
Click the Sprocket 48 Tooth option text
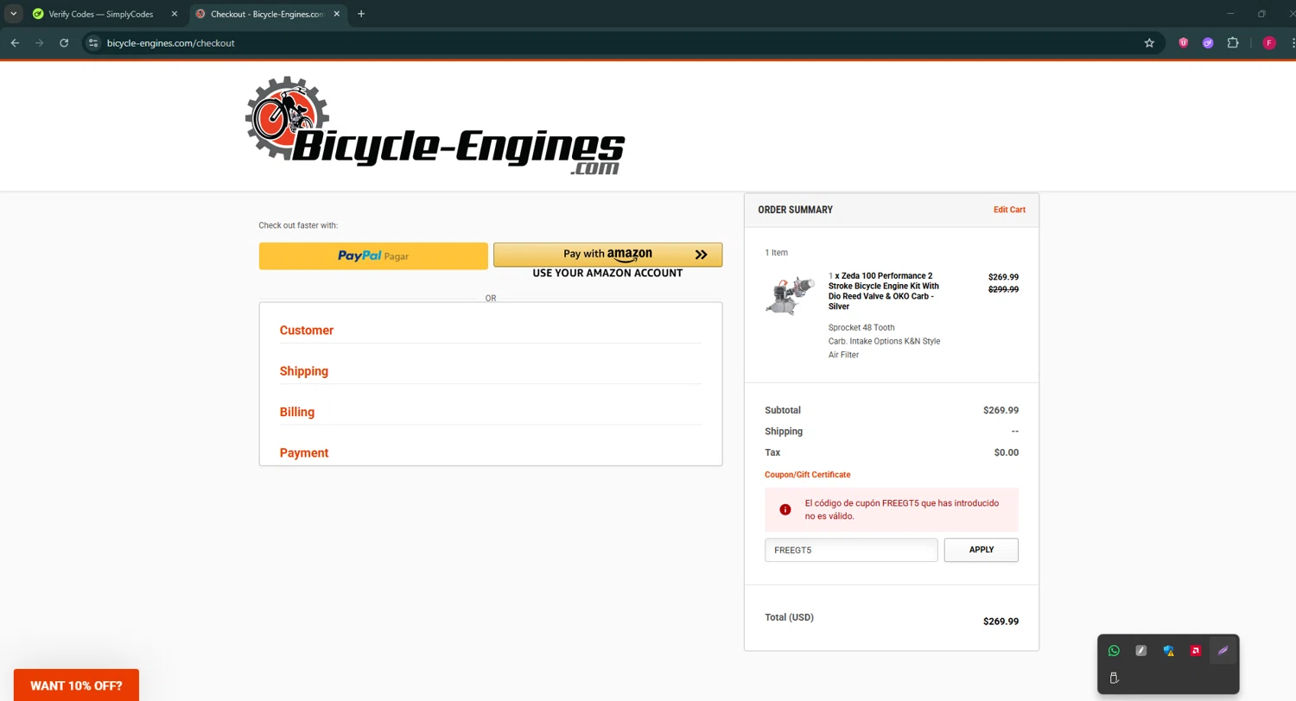pos(861,328)
